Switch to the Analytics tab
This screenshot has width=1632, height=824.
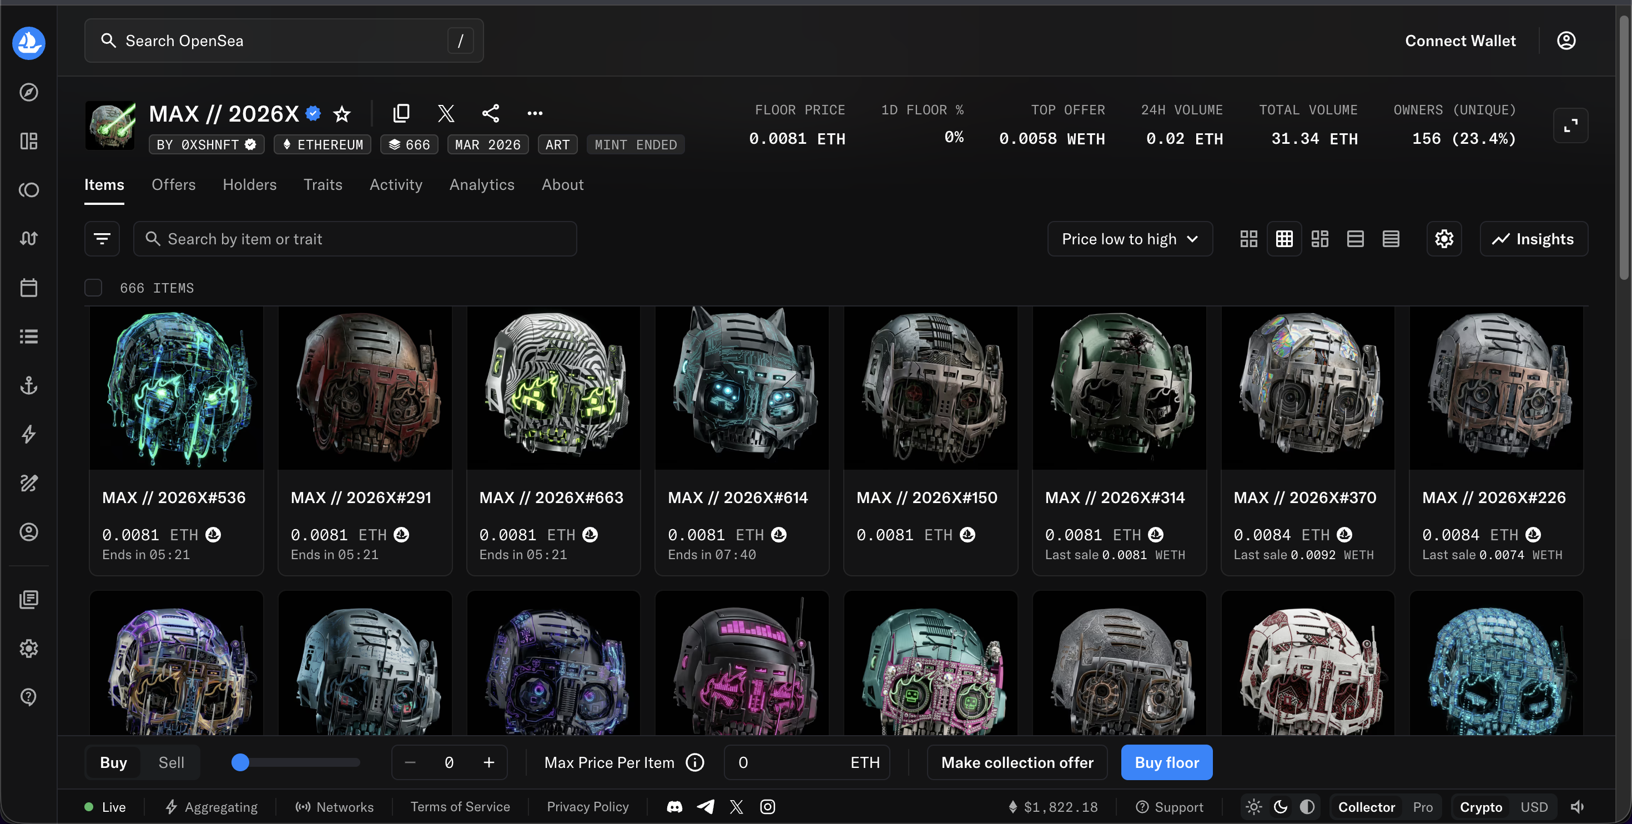(482, 184)
